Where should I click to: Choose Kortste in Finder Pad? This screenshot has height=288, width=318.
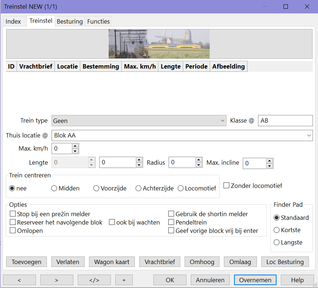pyautogui.click(x=277, y=230)
